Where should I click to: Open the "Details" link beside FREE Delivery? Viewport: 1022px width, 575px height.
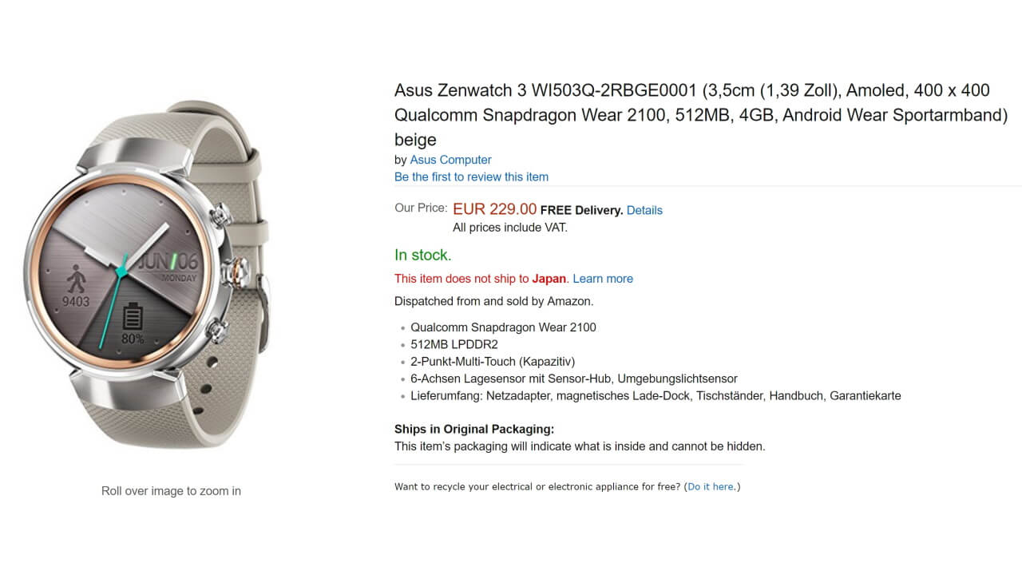tap(644, 210)
